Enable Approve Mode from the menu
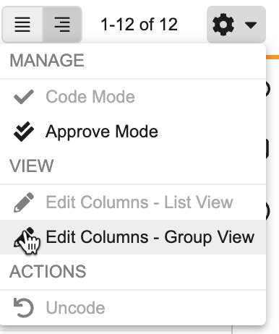The image size is (279, 334). (133, 132)
